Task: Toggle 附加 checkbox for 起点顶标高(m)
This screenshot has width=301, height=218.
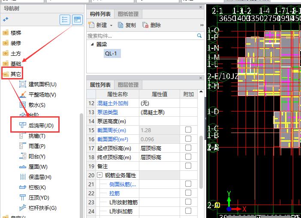Action: click(188, 148)
